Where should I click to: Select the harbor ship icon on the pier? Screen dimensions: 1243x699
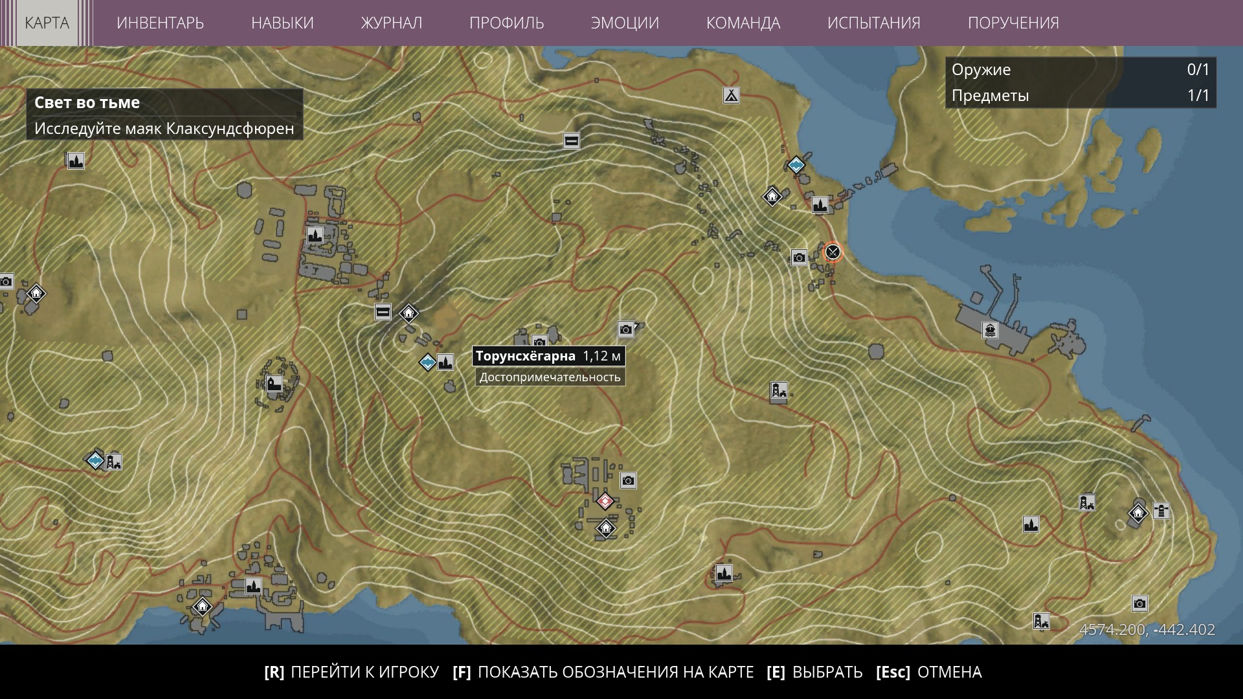click(989, 330)
